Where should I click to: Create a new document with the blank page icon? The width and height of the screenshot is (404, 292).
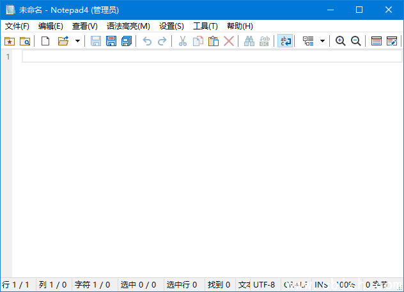click(x=45, y=41)
